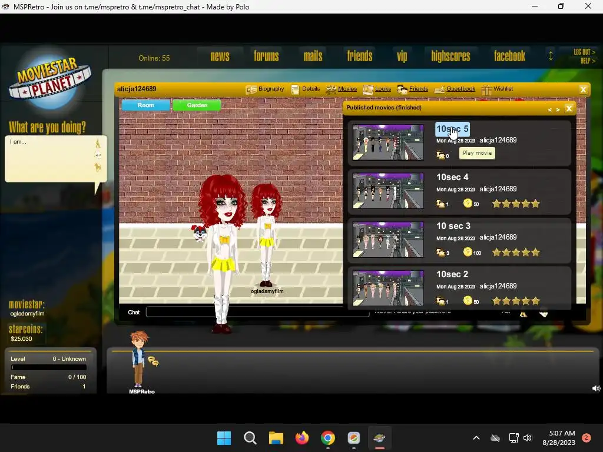Select the top pose icon in status box
Viewport: 603px width, 452px height.
click(x=98, y=144)
